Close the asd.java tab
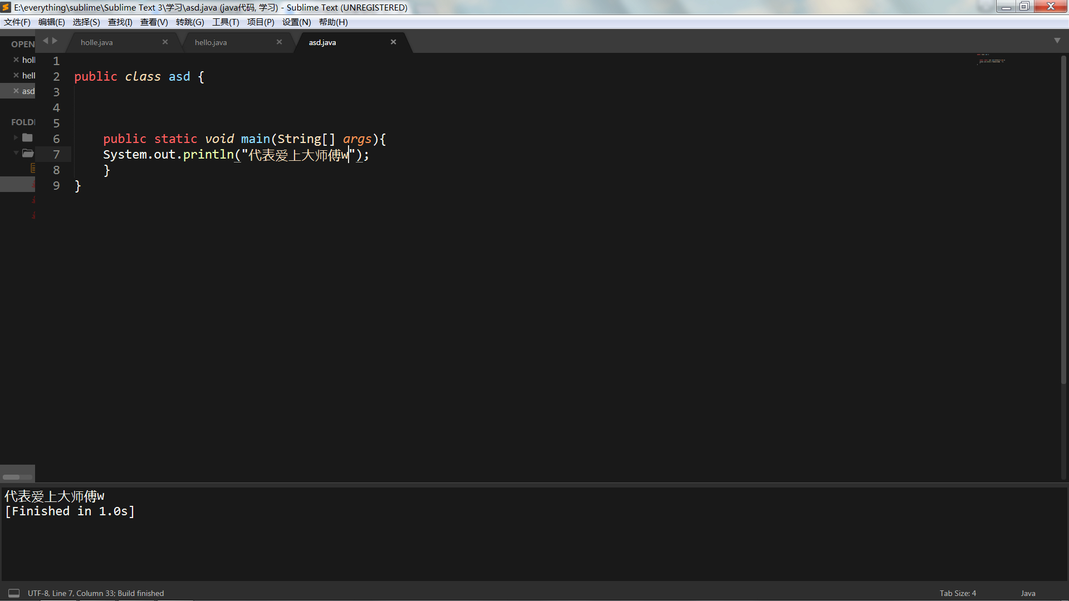 (393, 42)
